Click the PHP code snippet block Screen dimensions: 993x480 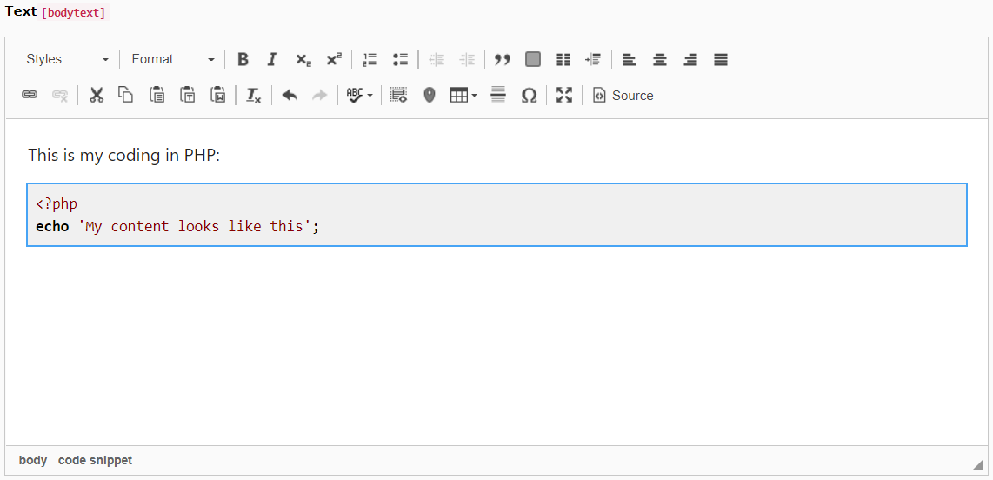point(497,215)
